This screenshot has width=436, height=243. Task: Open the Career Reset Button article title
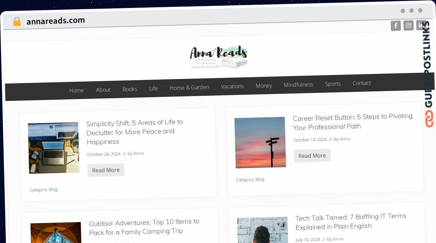pyautogui.click(x=353, y=122)
